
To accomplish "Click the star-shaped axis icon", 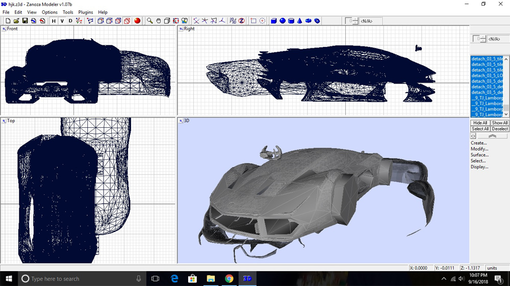I will pyautogui.click(x=205, y=21).
